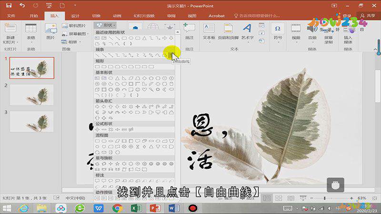Select slide 3 thumbnail
Image resolution: width=381 pixels, height=214 pixels.
tap(31, 122)
